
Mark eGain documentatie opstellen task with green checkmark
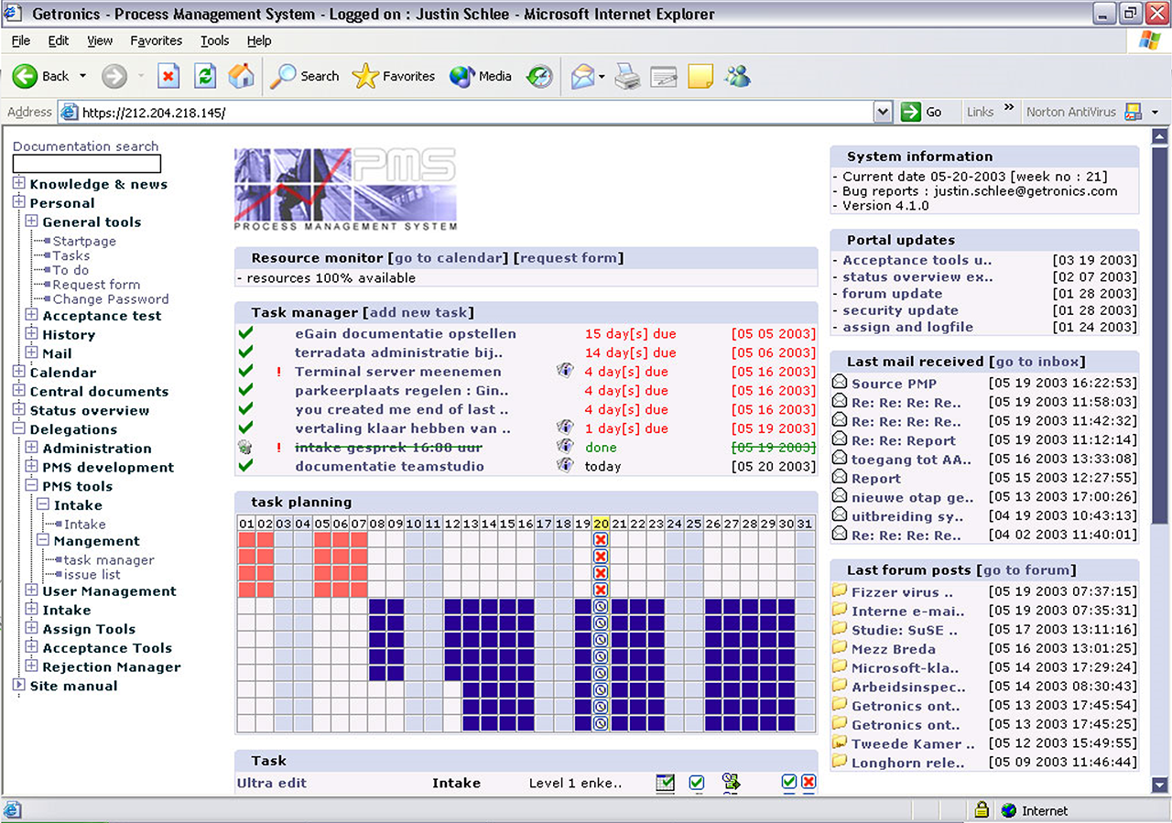244,333
